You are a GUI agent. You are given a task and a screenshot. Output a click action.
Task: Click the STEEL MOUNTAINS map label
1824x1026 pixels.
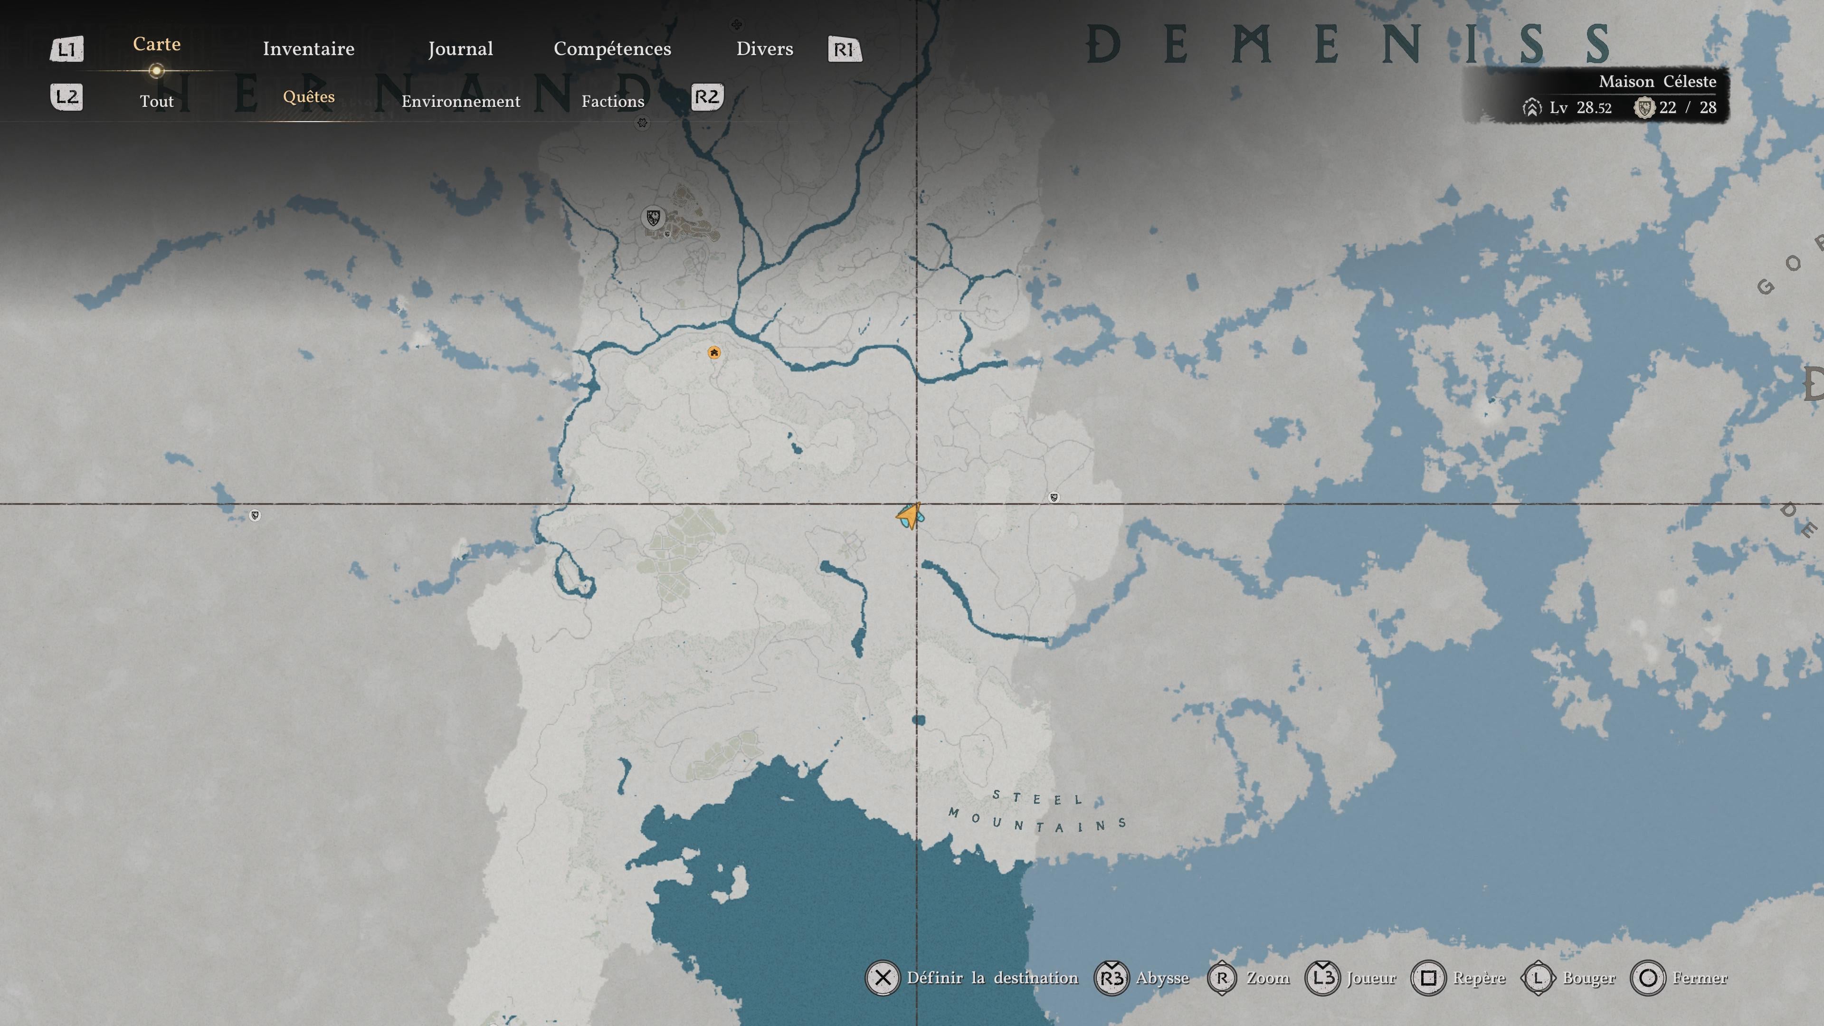point(1038,811)
